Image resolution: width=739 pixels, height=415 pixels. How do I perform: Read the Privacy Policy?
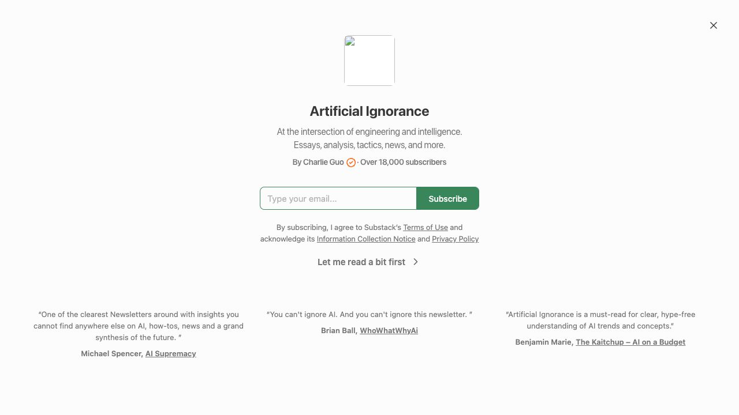(455, 239)
